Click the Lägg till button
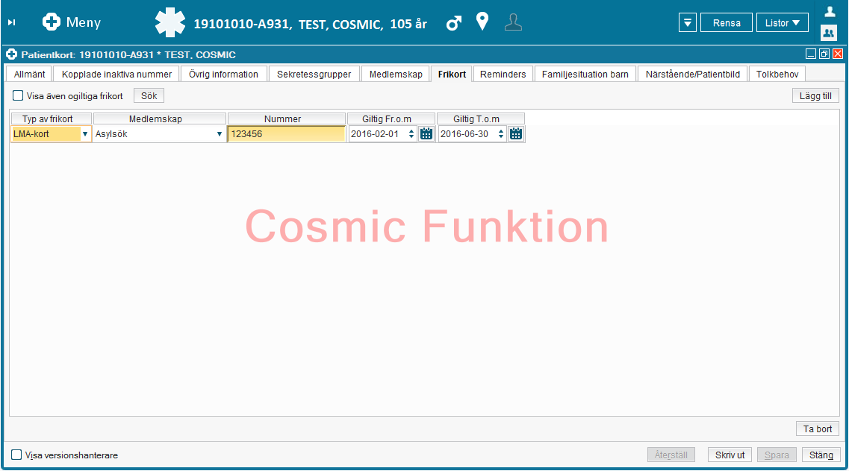The image size is (849, 471). 815,95
